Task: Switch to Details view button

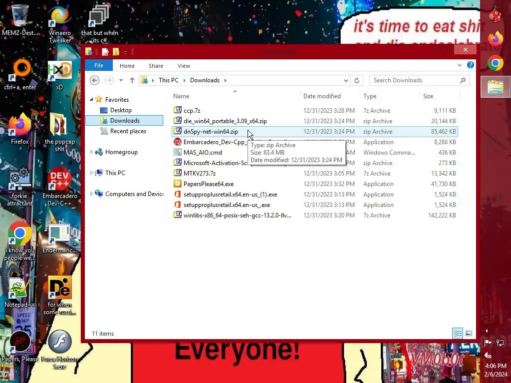Action: (x=458, y=333)
